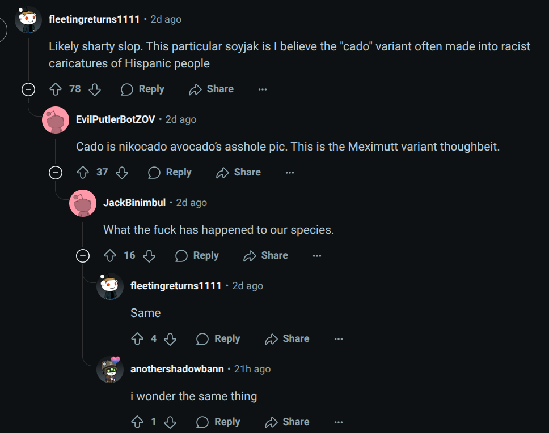The width and height of the screenshot is (549, 433).
Task: Downvote EvilPutlerBotZOV's comment
Action: 122,172
